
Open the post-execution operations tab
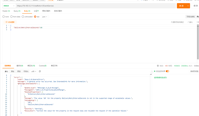(x=58, y=11)
